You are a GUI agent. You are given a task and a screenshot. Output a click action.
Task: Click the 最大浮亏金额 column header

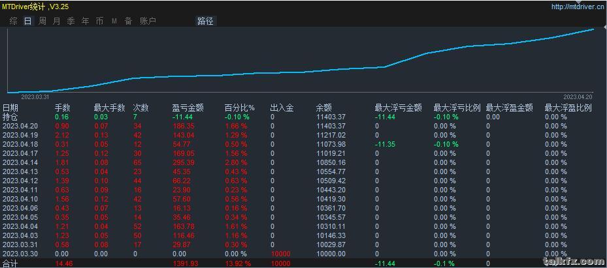[399, 108]
